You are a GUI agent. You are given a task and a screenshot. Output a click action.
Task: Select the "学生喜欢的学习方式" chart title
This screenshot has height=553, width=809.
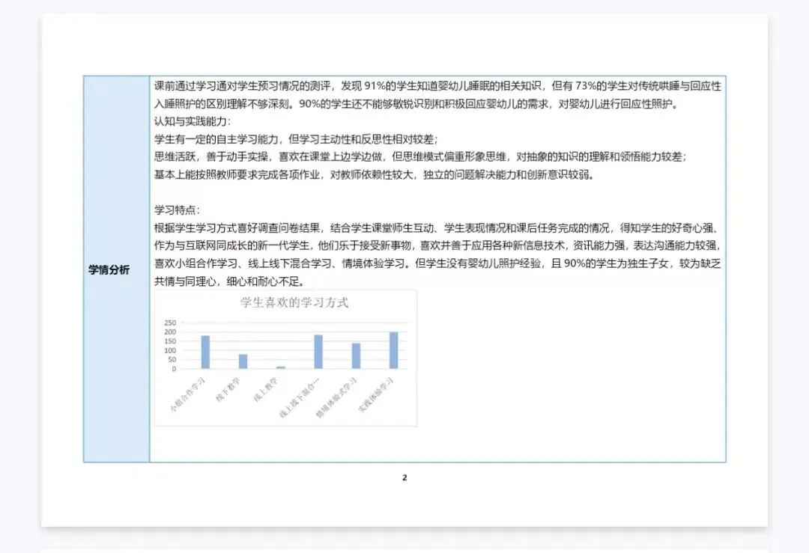point(294,302)
